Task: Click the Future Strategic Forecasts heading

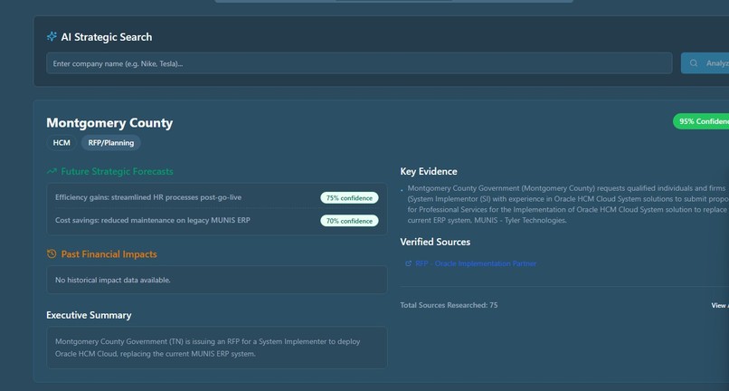Action: (x=118, y=171)
